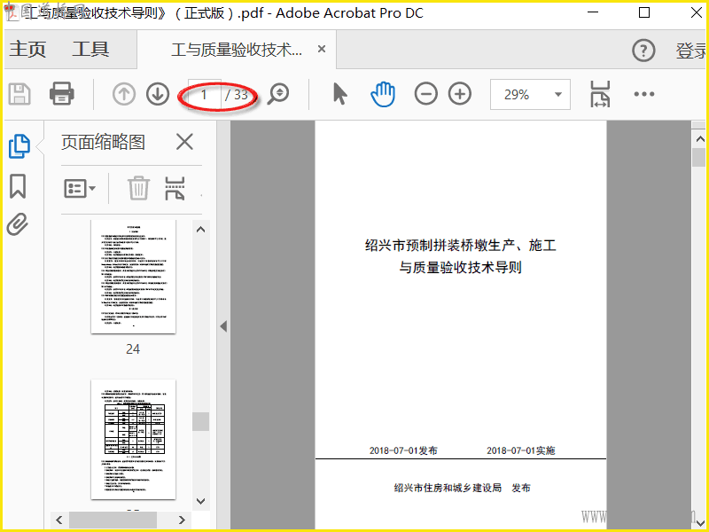Open thumbnail options dropdown menu

point(80,188)
